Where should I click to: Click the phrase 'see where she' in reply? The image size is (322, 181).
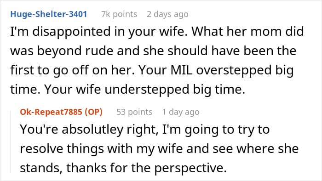click(x=255, y=149)
